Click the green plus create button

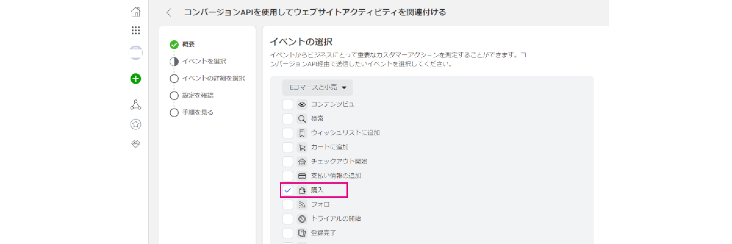tap(136, 79)
